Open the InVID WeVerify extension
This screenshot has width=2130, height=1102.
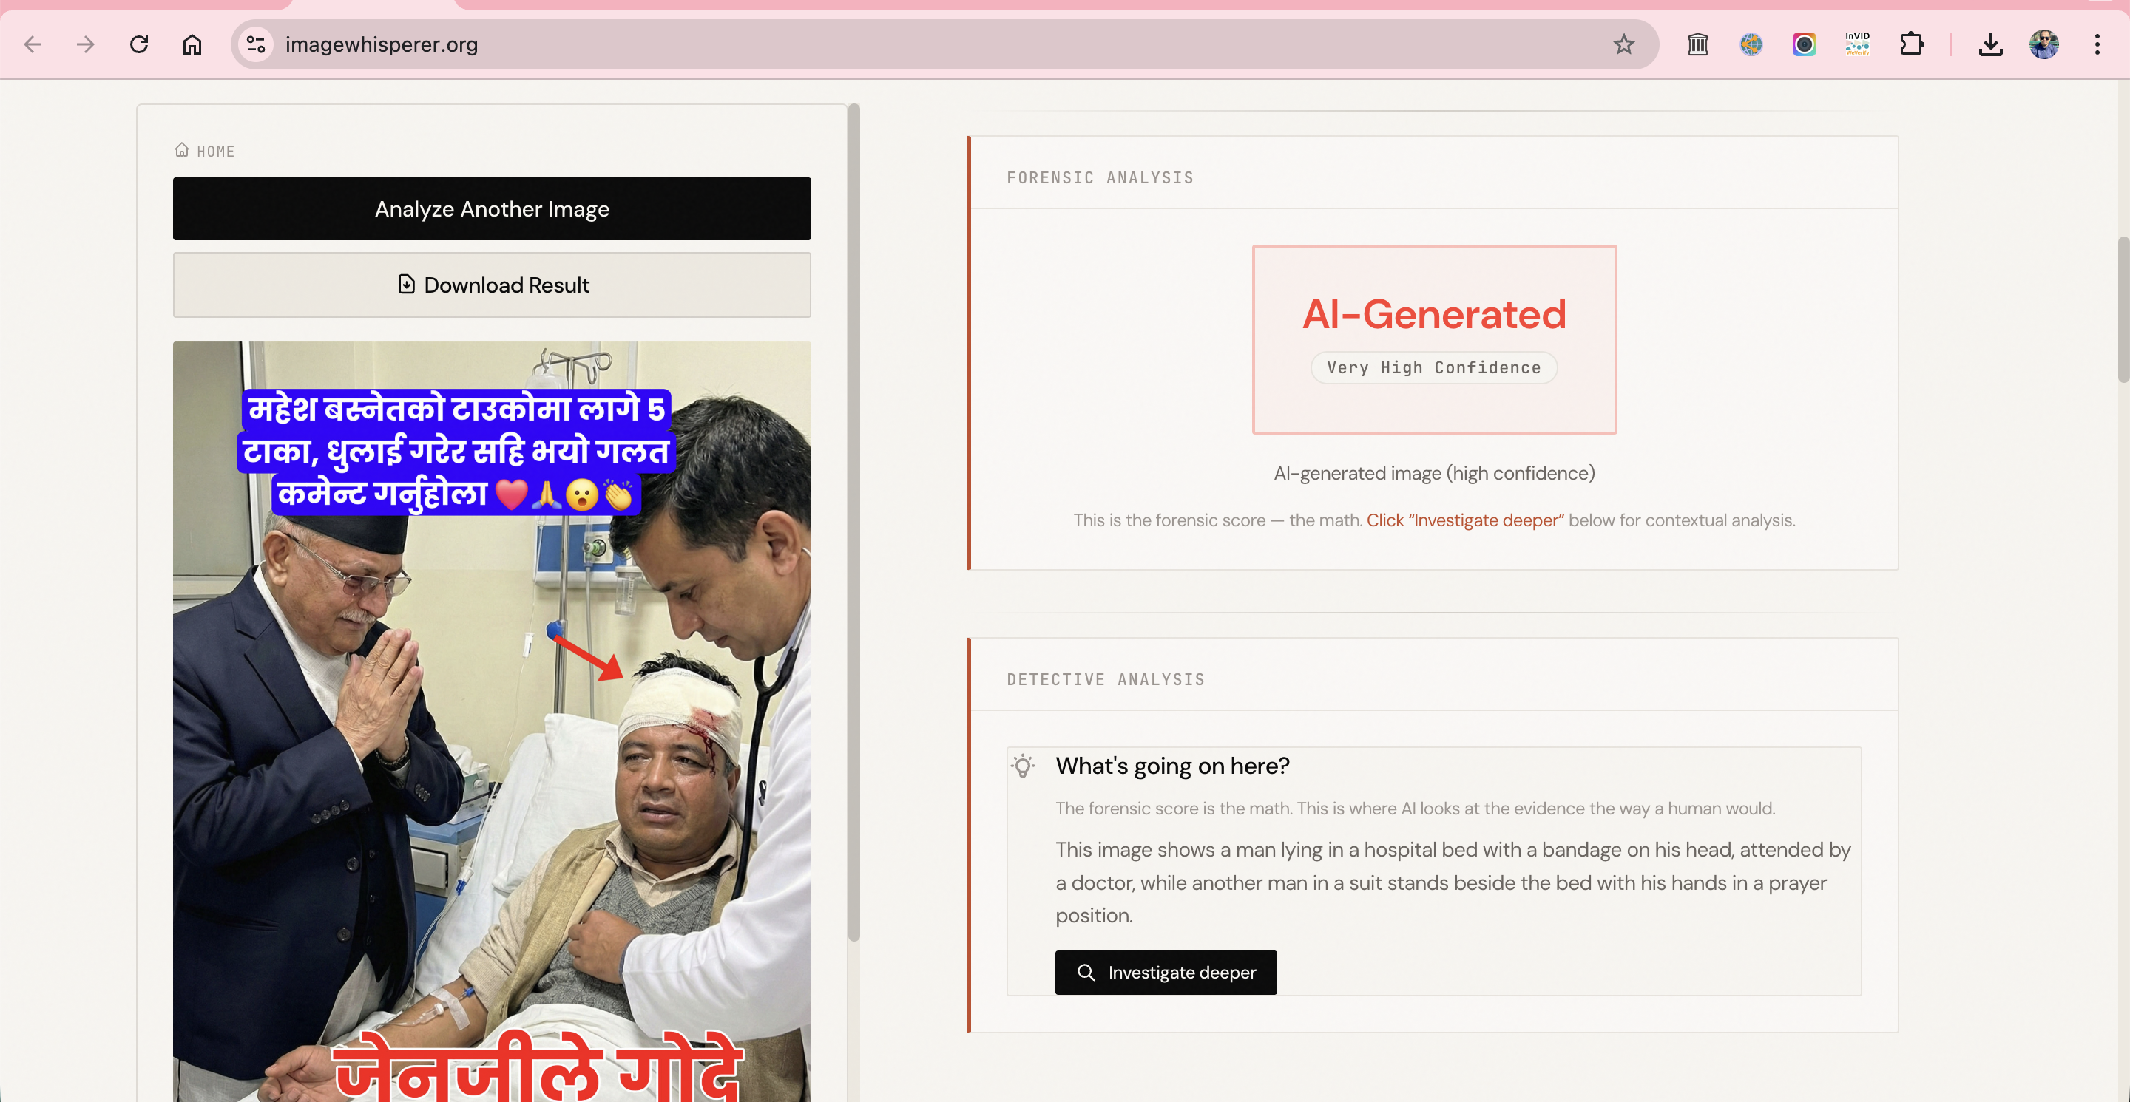click(x=1857, y=44)
